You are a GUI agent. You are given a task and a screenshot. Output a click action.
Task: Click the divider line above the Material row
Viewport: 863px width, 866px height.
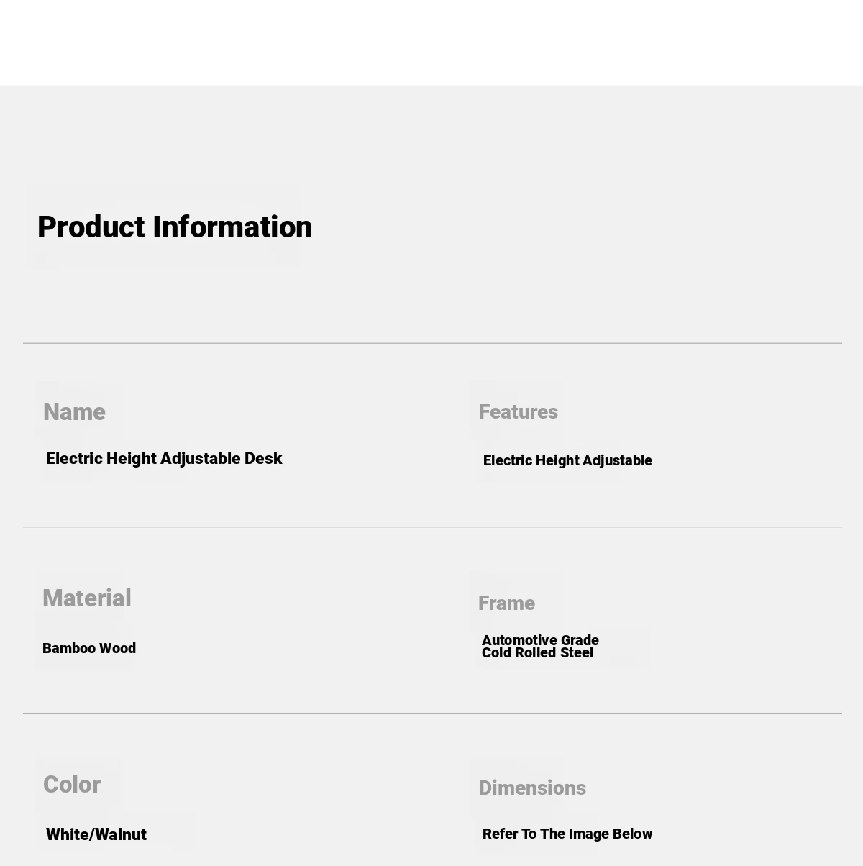point(431,527)
